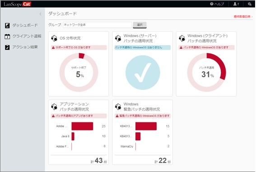The image size is (256, 172).
Task: Click the Dashboard sidebar icon
Action: pos(7,25)
